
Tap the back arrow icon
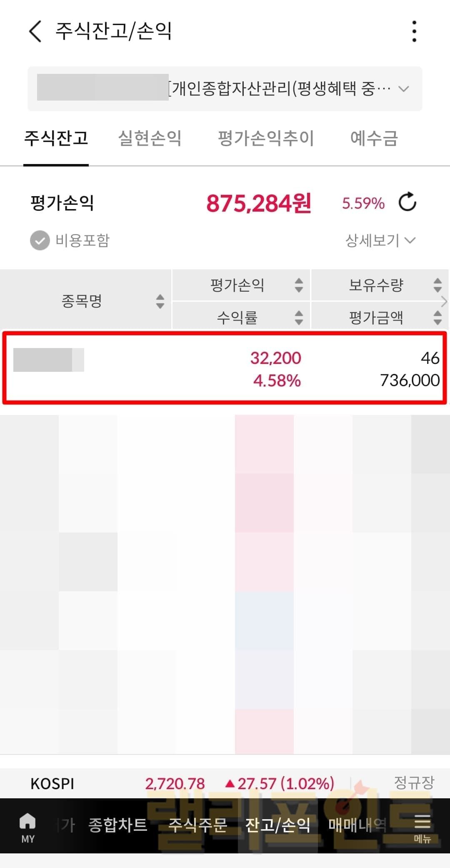[36, 31]
